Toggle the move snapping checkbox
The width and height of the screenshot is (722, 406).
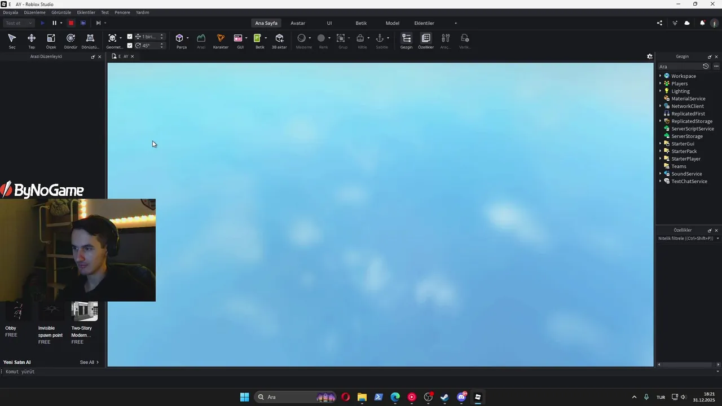point(130,37)
